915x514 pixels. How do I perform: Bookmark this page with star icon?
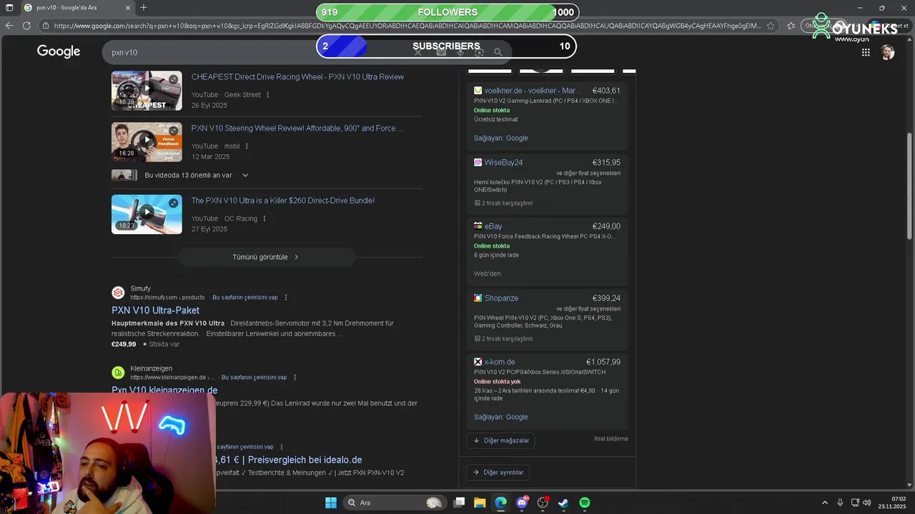771,25
